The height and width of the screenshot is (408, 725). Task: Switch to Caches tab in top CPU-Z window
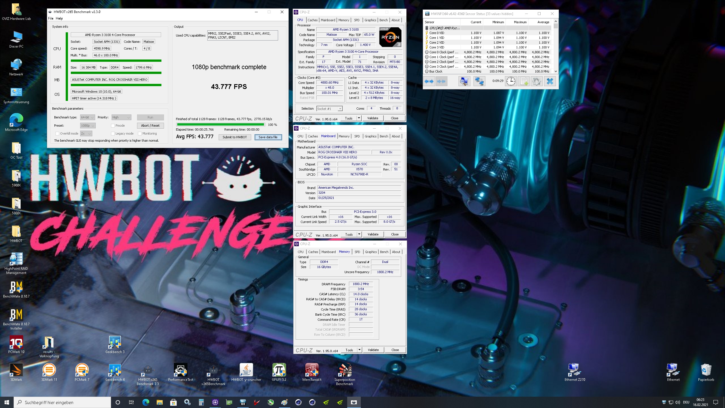tap(312, 20)
